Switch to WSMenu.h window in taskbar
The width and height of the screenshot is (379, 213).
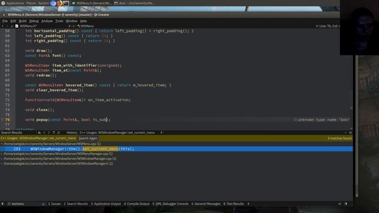(x=92, y=3)
